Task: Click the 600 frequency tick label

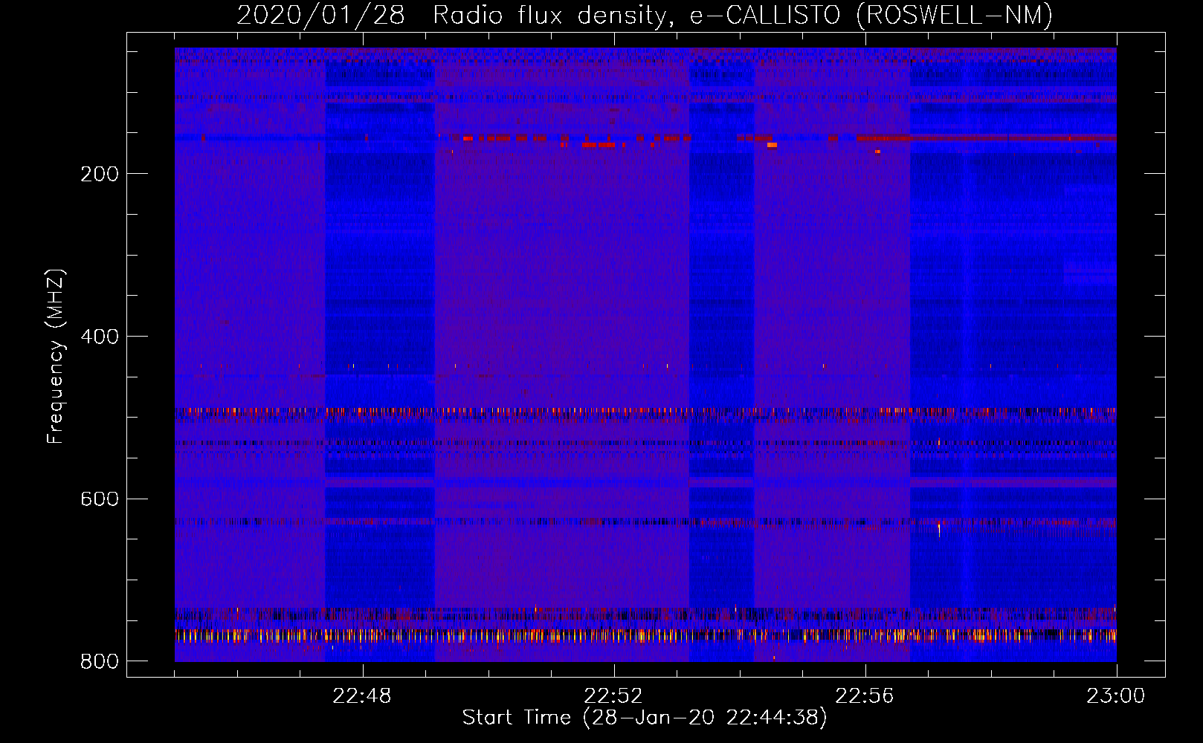Action: 100,499
